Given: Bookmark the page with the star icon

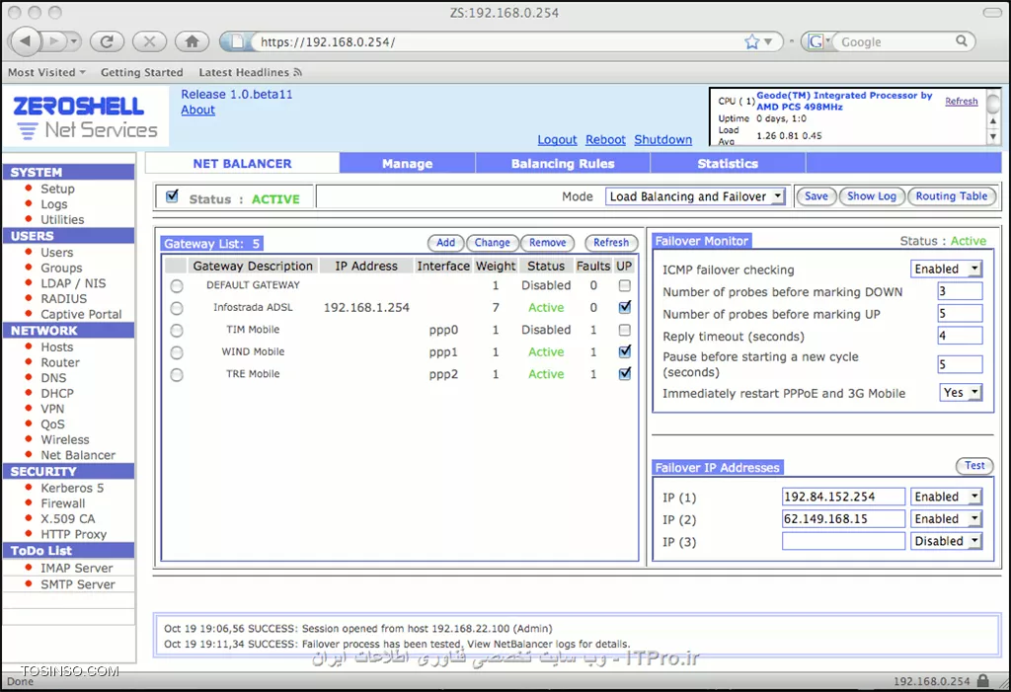Looking at the screenshot, I should click(751, 41).
